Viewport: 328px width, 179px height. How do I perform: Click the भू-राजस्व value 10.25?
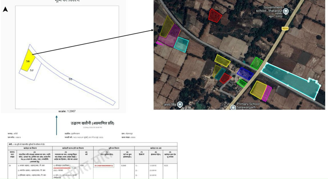click(166, 166)
